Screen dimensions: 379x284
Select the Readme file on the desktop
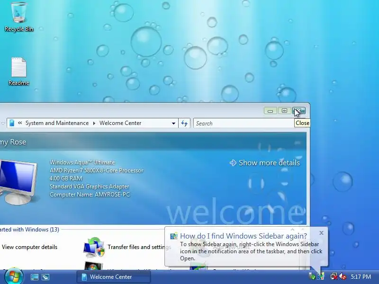(19, 71)
